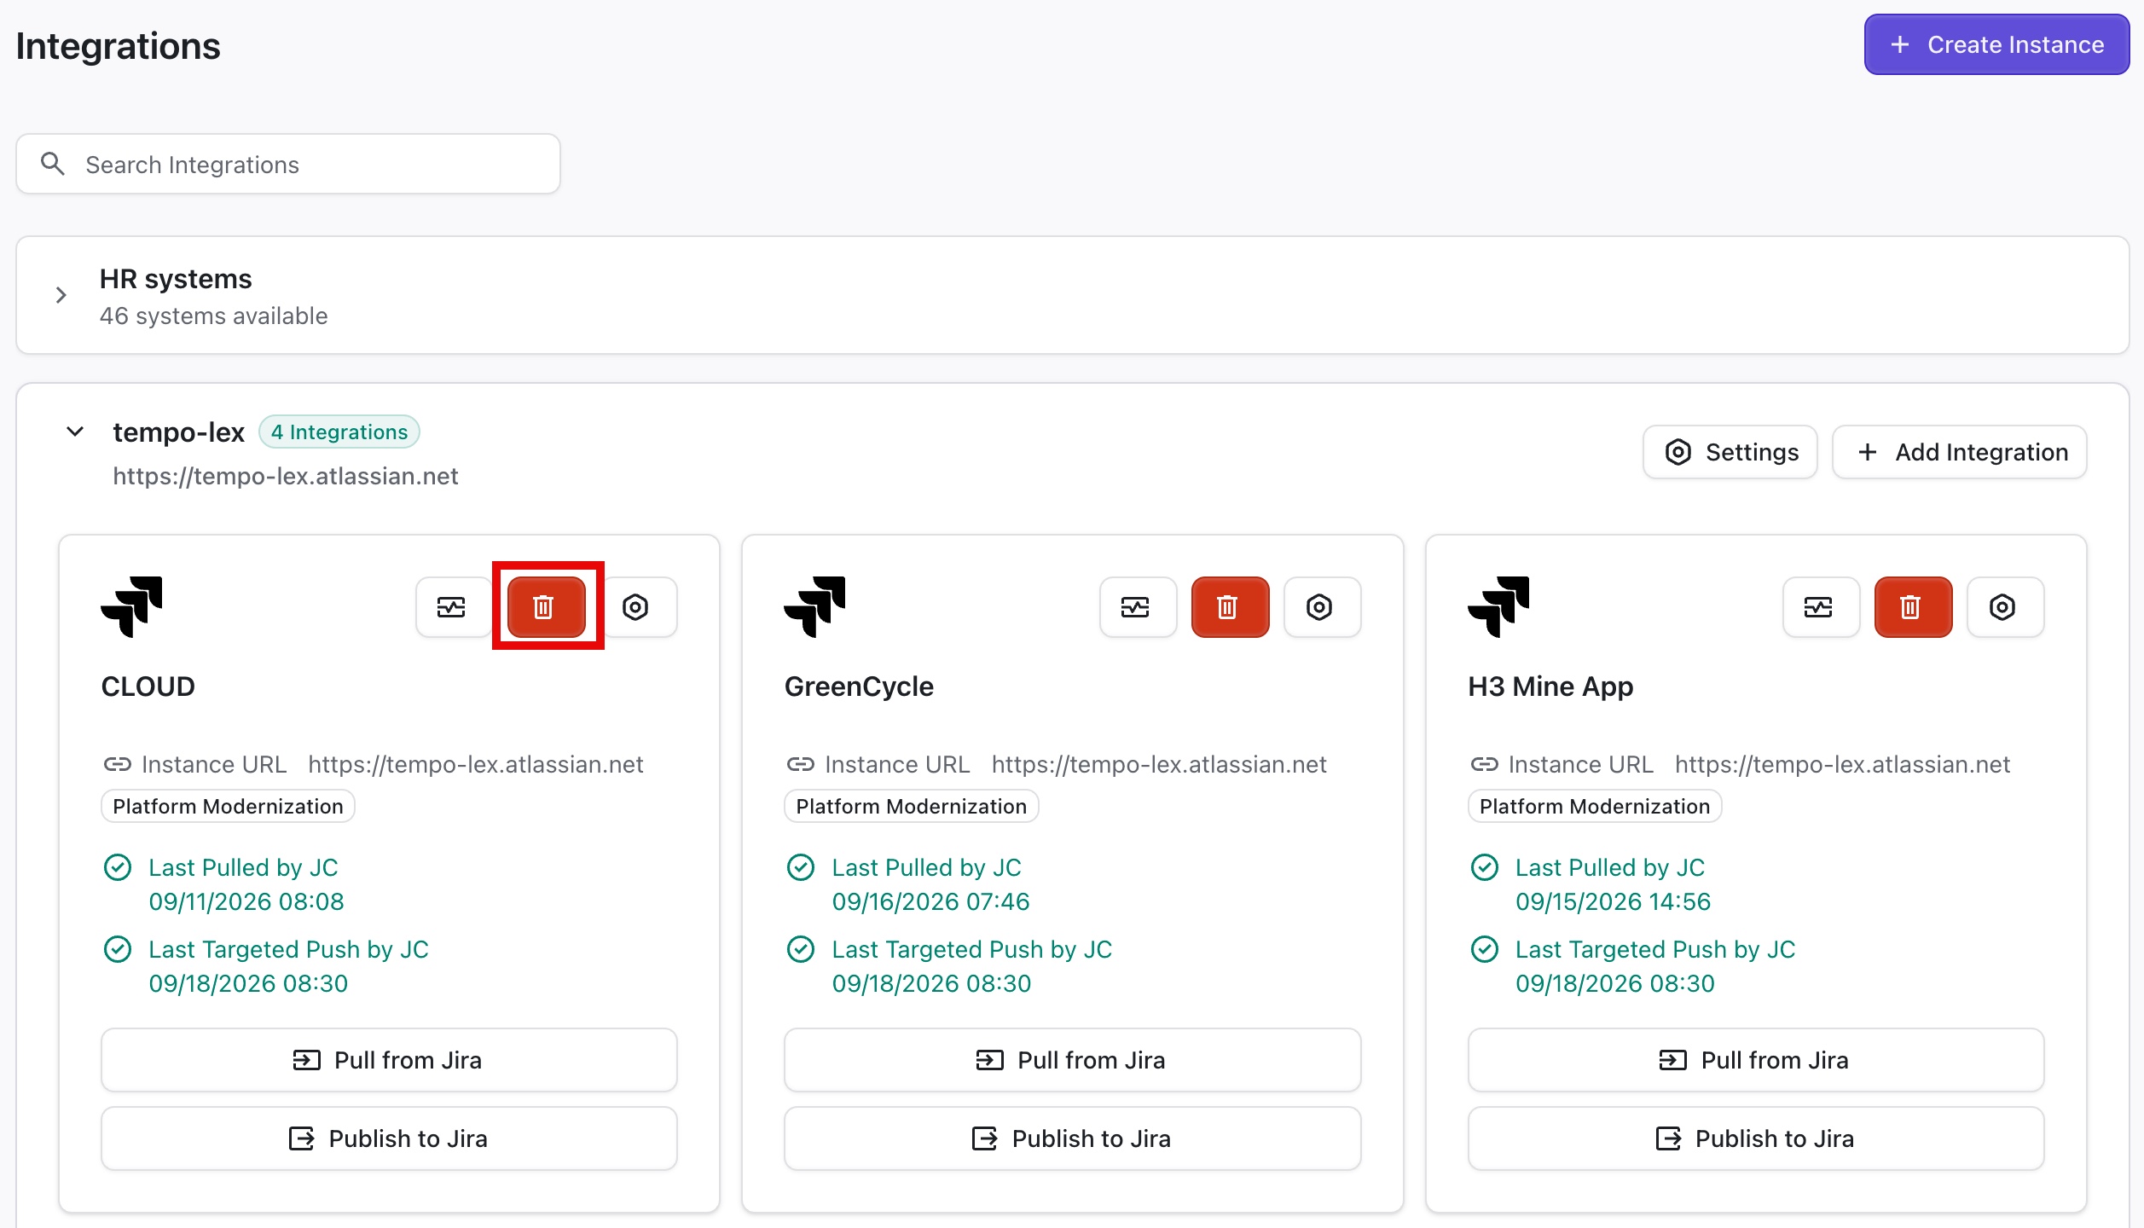Delete the CLOUD integration with trash icon
This screenshot has height=1228, width=2144.
click(x=546, y=607)
